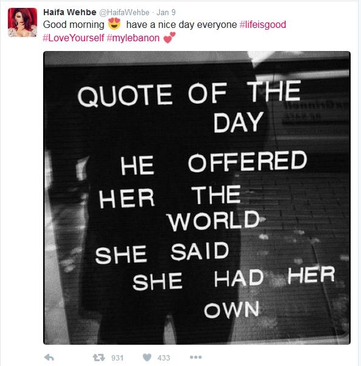Follow the #LoveYourself hashtag
The image size is (361, 366).
(x=74, y=38)
